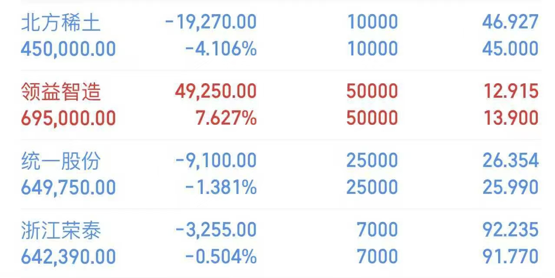The image size is (555, 278).
Task: Click the percentage -0.504%
Action: [x=220, y=257]
